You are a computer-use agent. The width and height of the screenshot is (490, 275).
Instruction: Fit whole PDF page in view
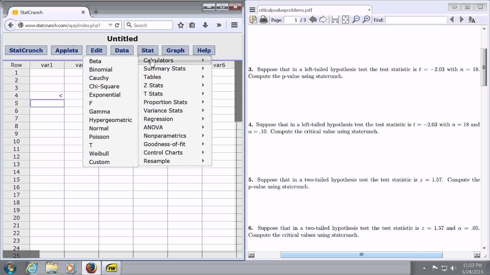click(345, 20)
